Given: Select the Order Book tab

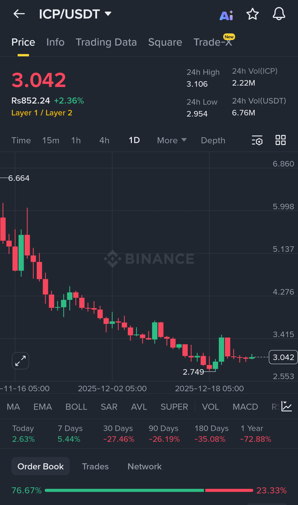Looking at the screenshot, I should pos(41,466).
